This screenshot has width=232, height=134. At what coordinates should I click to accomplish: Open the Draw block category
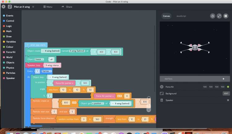7,37
